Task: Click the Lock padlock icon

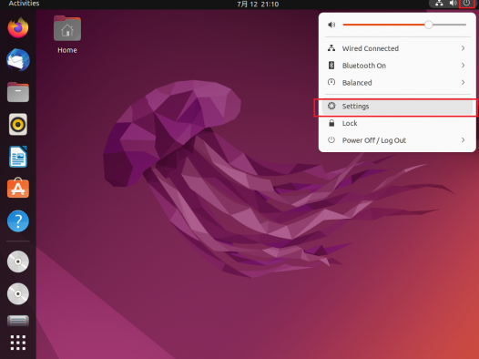Action: coord(331,123)
